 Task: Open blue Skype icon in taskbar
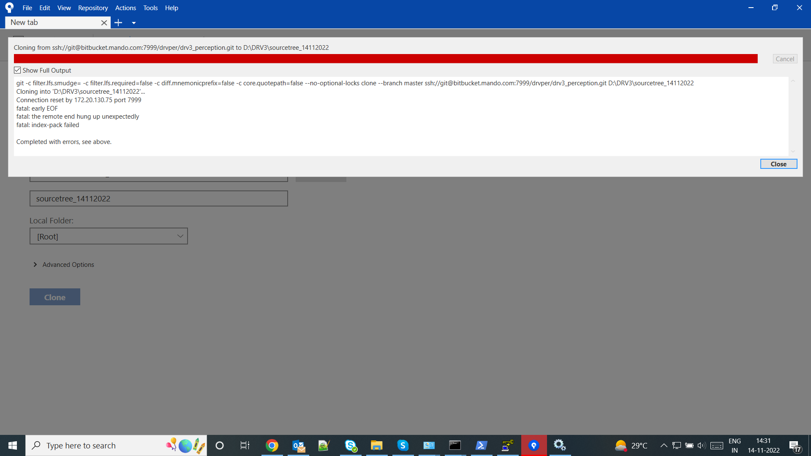point(403,445)
